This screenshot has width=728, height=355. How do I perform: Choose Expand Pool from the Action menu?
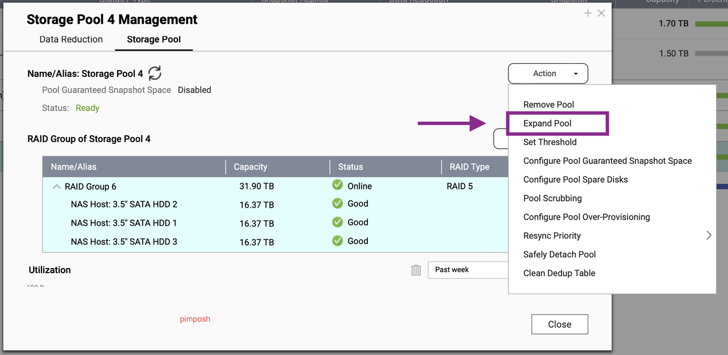[548, 123]
